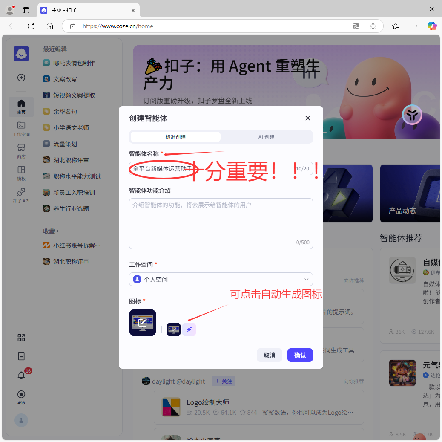This screenshot has width=442, height=442.
Task: Close the 主页 - 扣子 browser tab
Action: tap(133, 11)
